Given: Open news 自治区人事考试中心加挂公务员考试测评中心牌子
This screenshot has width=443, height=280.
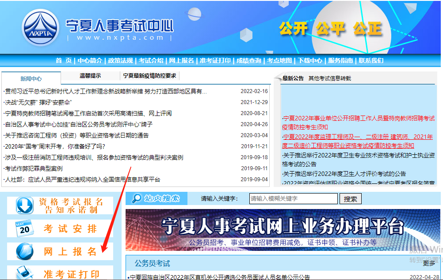Looking at the screenshot, I should tap(78, 124).
